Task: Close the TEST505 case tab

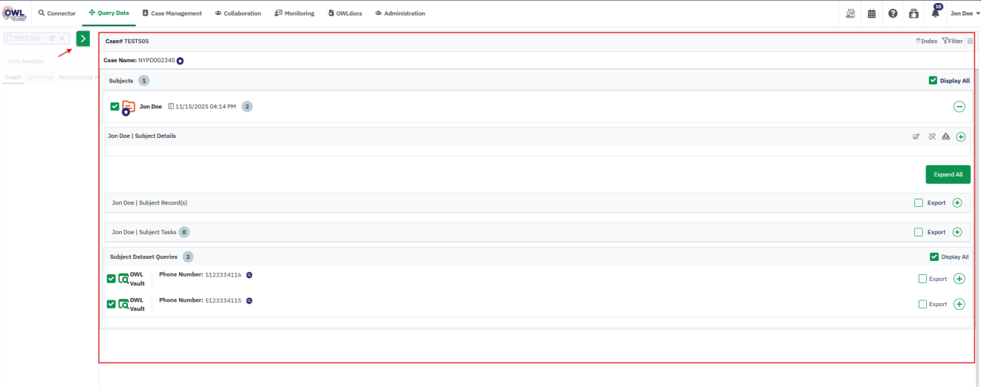Action: 62,38
